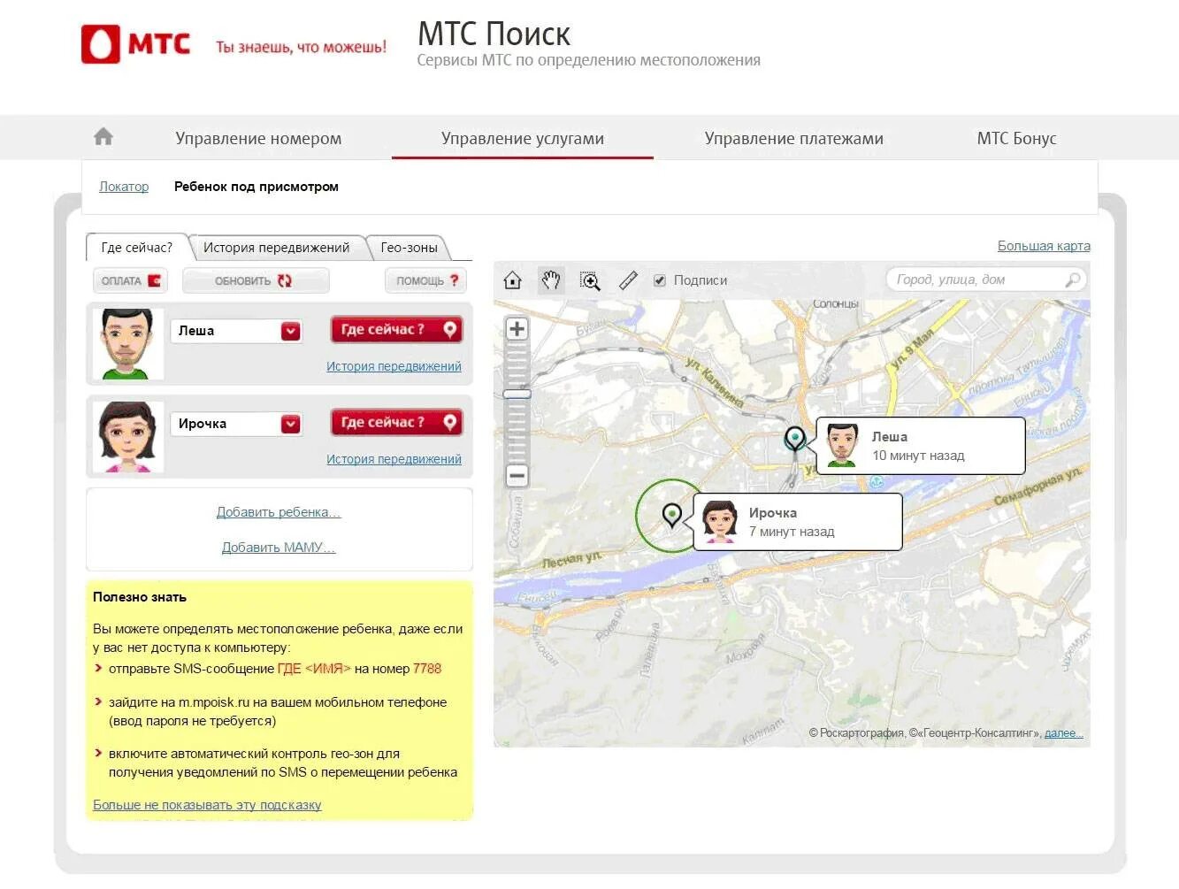1179x889 pixels.
Task: Click Леша's avatar in the list
Action: click(x=126, y=344)
